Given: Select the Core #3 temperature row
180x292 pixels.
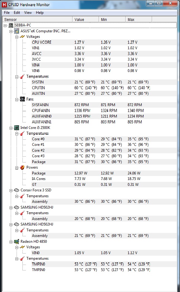Looking at the screenshot, I should click(x=104, y=156).
